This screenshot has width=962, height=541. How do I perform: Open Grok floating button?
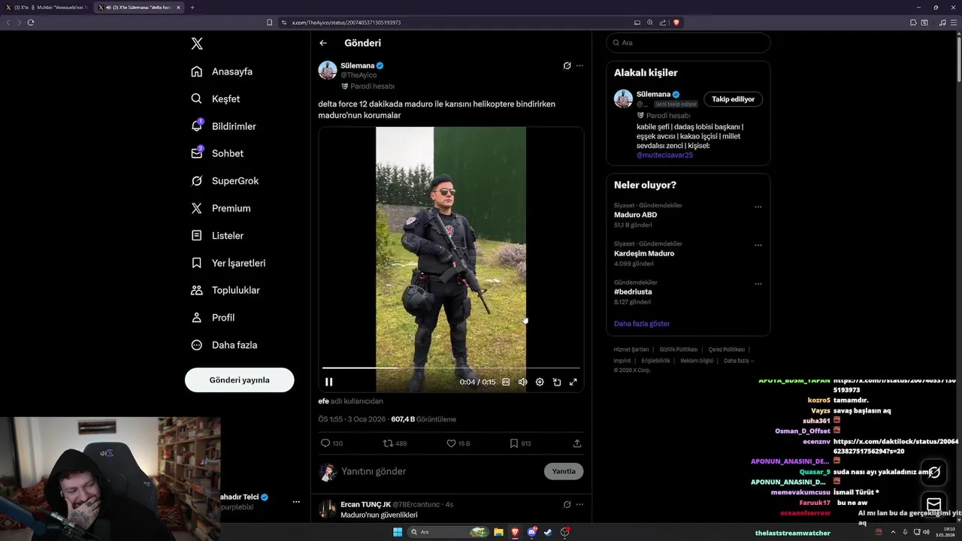coord(934,473)
